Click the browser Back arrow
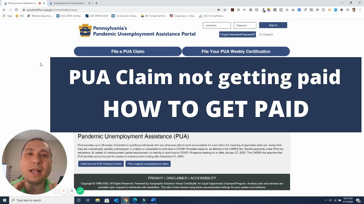Screen dimensions: 364x204 click(4, 10)
